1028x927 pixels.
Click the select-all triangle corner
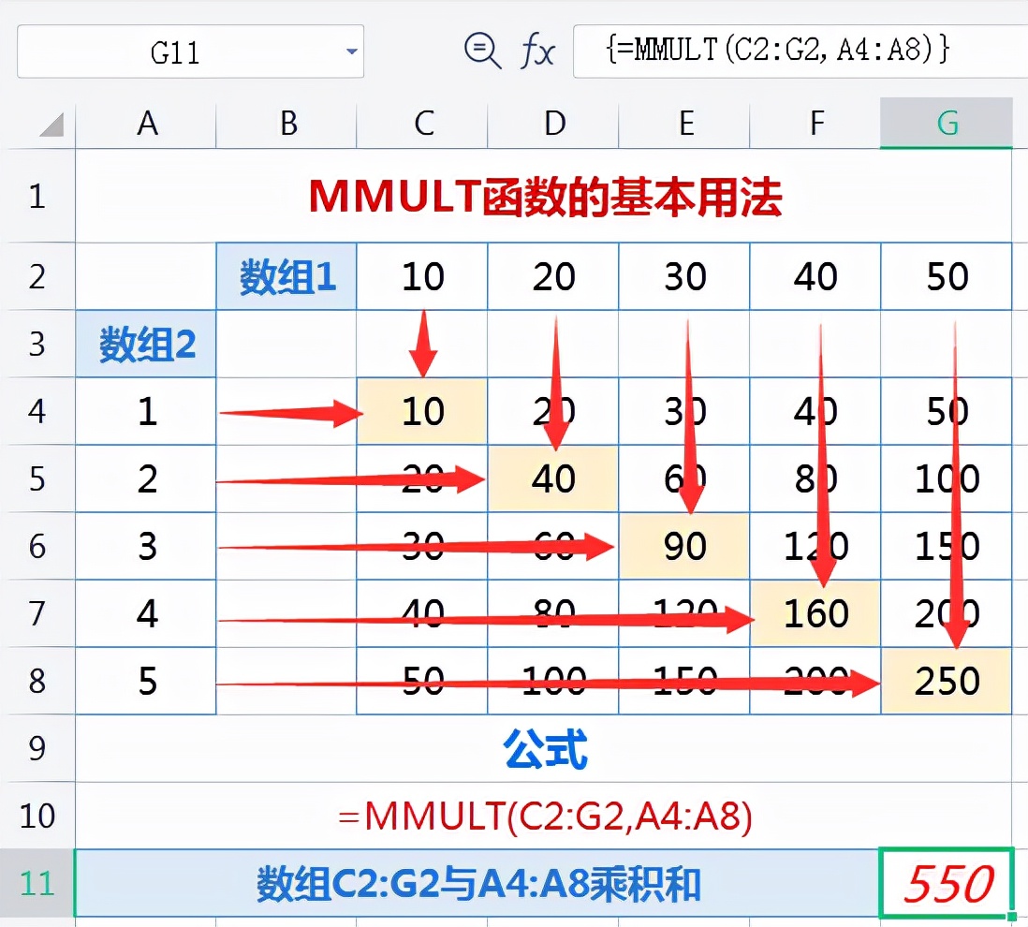pyautogui.click(x=51, y=124)
